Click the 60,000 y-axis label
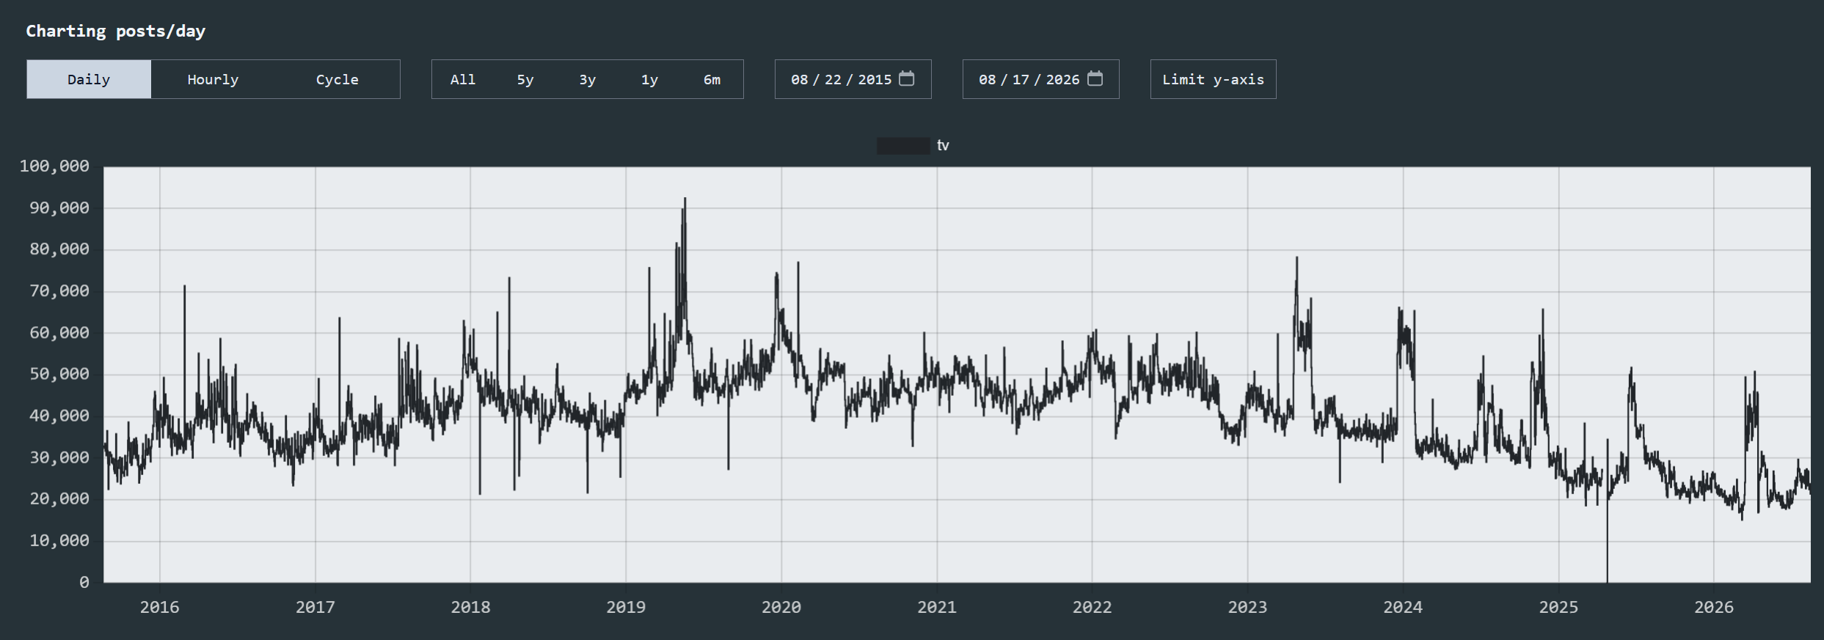The width and height of the screenshot is (1824, 640). 59,333
